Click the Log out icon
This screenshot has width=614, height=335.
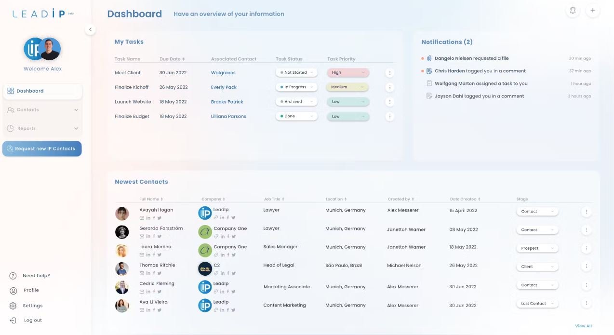13,320
